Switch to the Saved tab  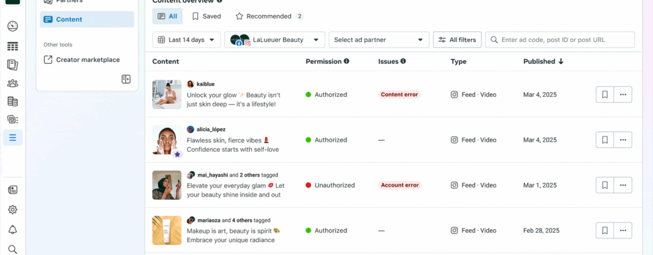pos(207,17)
